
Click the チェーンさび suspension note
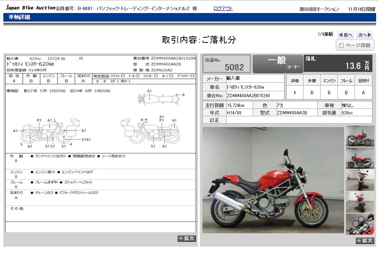tap(44, 193)
